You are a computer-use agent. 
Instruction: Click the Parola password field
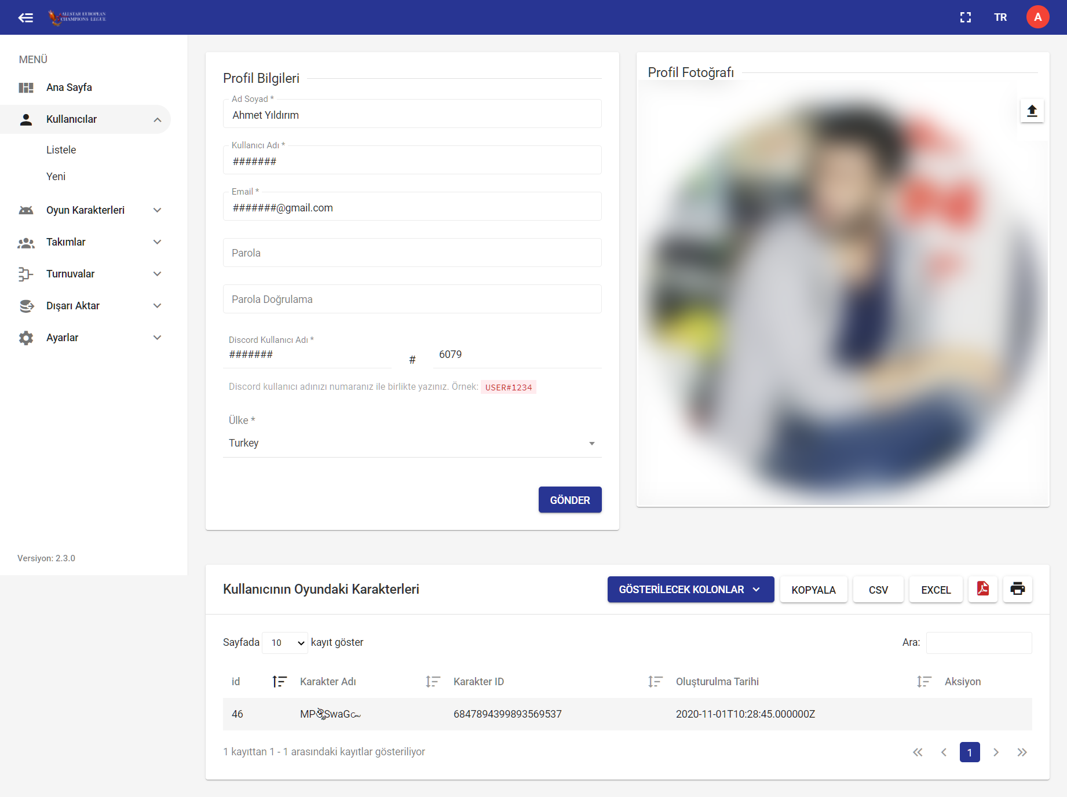point(412,253)
